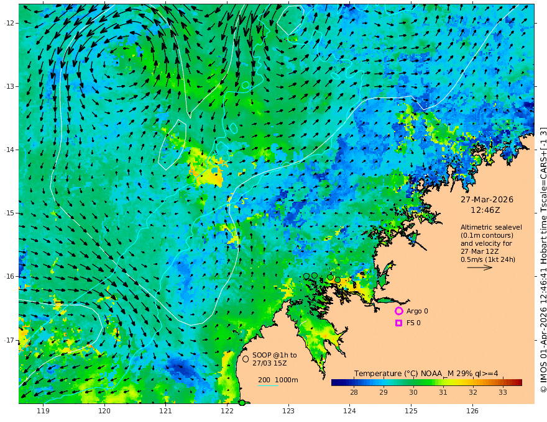Click the '27/03 15Z' SOOP time text

(x=270, y=363)
